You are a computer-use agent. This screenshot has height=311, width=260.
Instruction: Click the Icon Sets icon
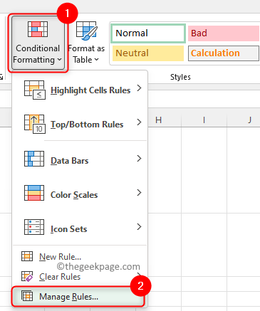(34, 227)
